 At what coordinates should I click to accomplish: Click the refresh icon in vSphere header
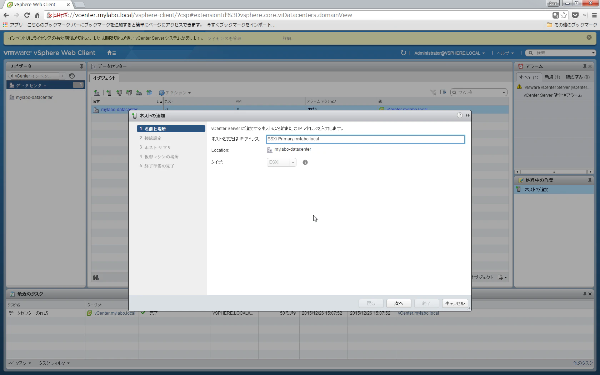click(x=404, y=53)
